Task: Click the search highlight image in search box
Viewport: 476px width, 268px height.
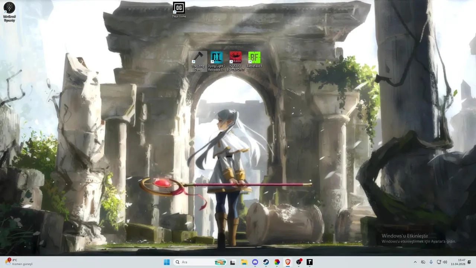Action: [220, 262]
